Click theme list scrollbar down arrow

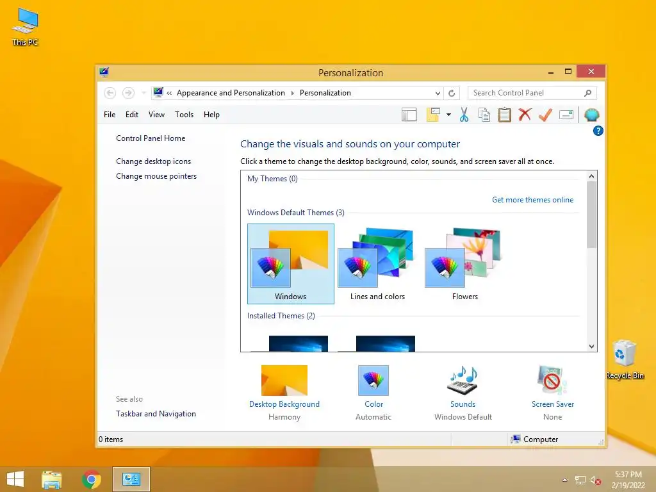pyautogui.click(x=591, y=346)
